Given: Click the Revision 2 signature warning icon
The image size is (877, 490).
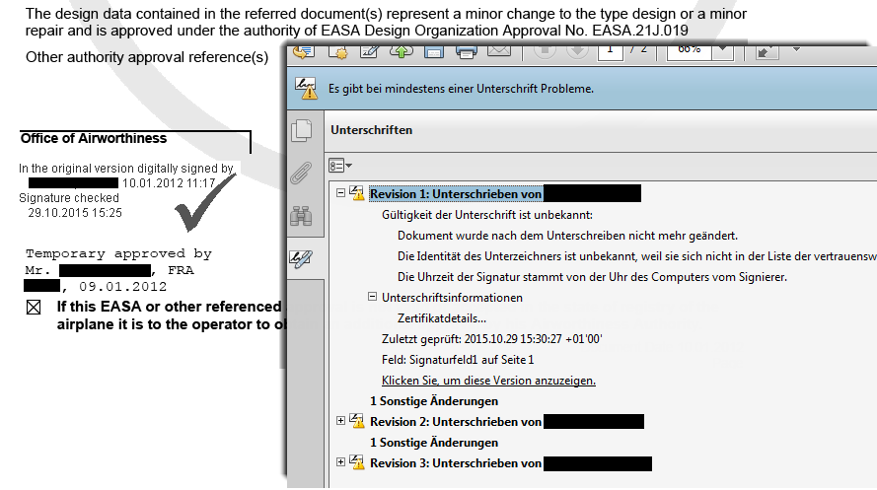Looking at the screenshot, I should point(357,420).
